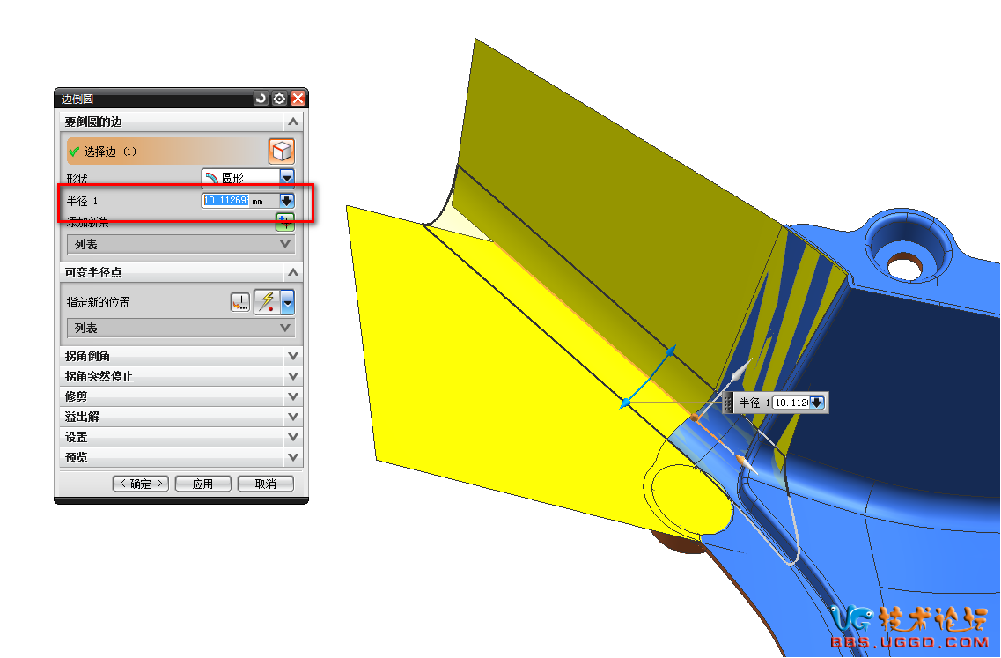Expand the 修剪 section

293,396
